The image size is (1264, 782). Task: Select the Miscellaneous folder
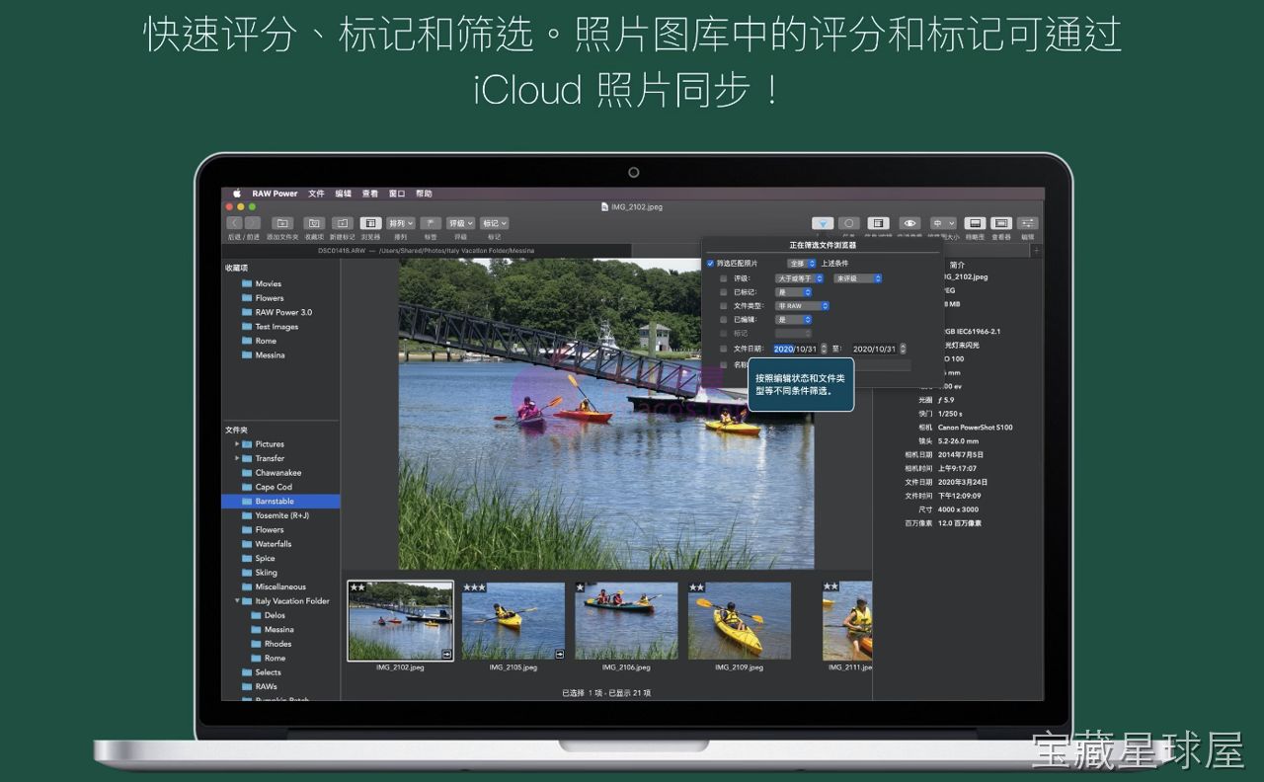coord(281,586)
